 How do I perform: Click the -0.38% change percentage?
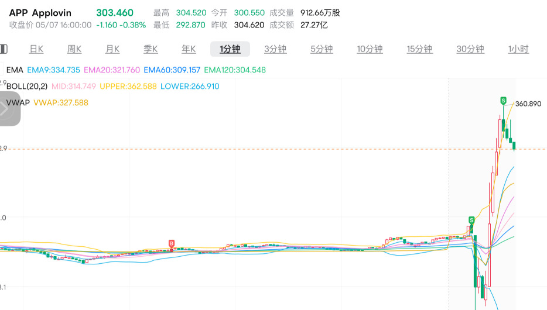point(133,25)
